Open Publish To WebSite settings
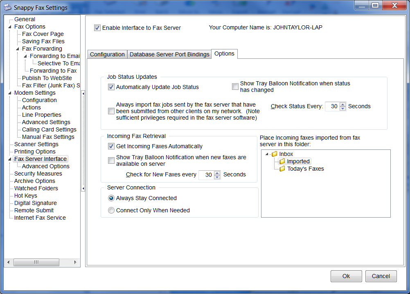The width and height of the screenshot is (410, 294). [47, 78]
